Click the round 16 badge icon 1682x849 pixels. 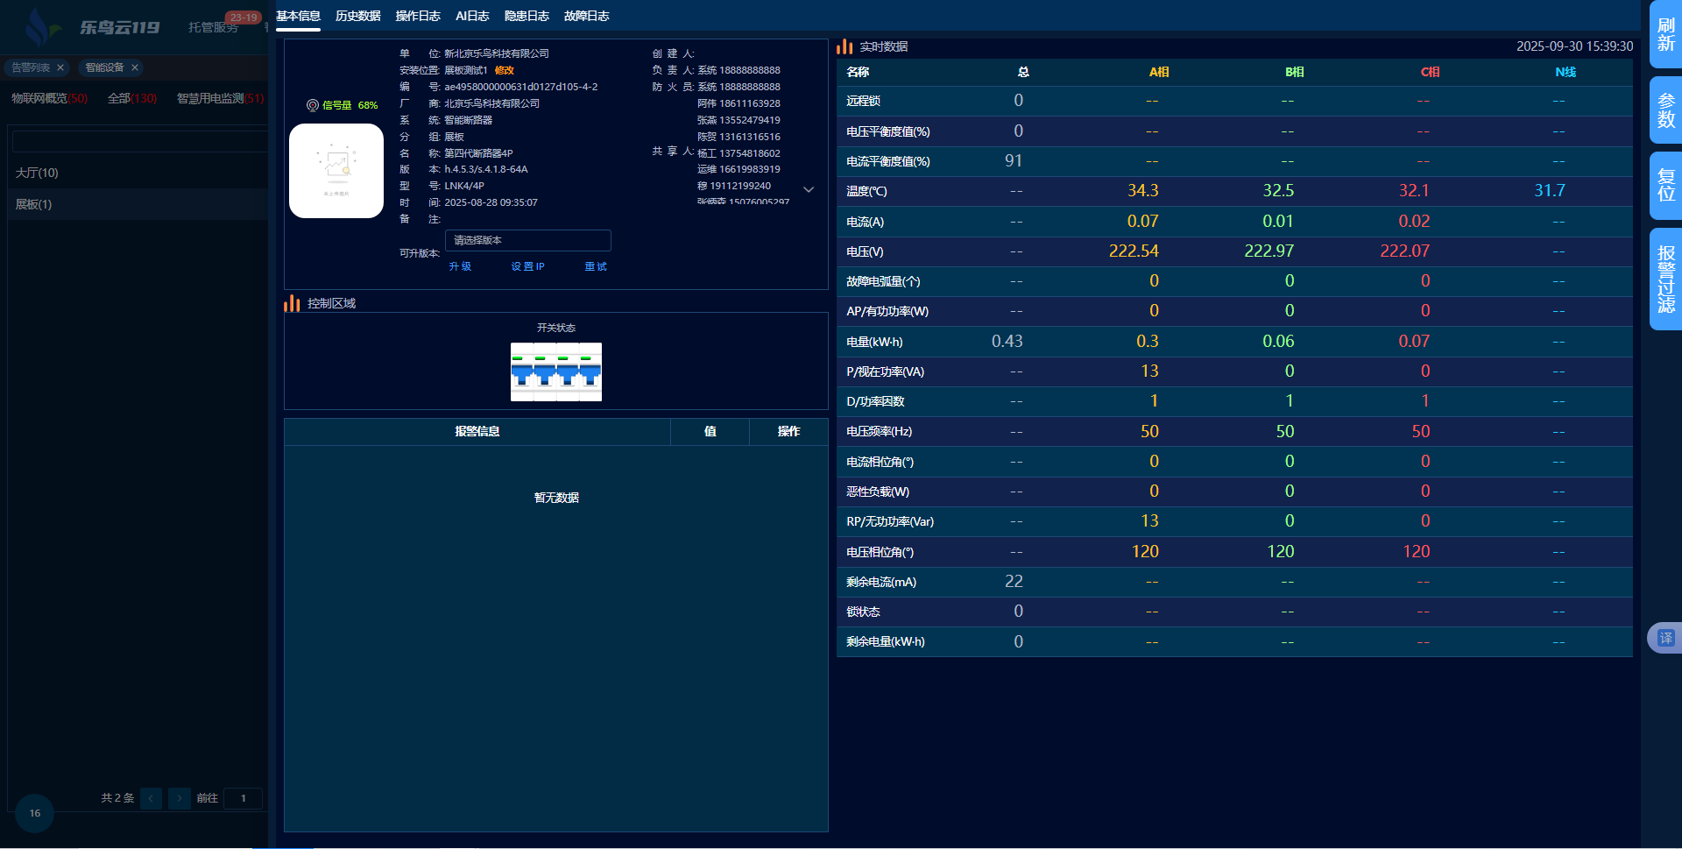click(x=35, y=813)
